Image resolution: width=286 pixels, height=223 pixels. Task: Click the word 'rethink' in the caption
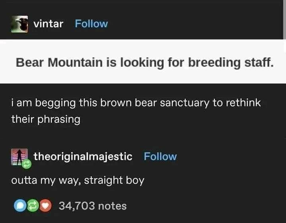pyautogui.click(x=242, y=103)
